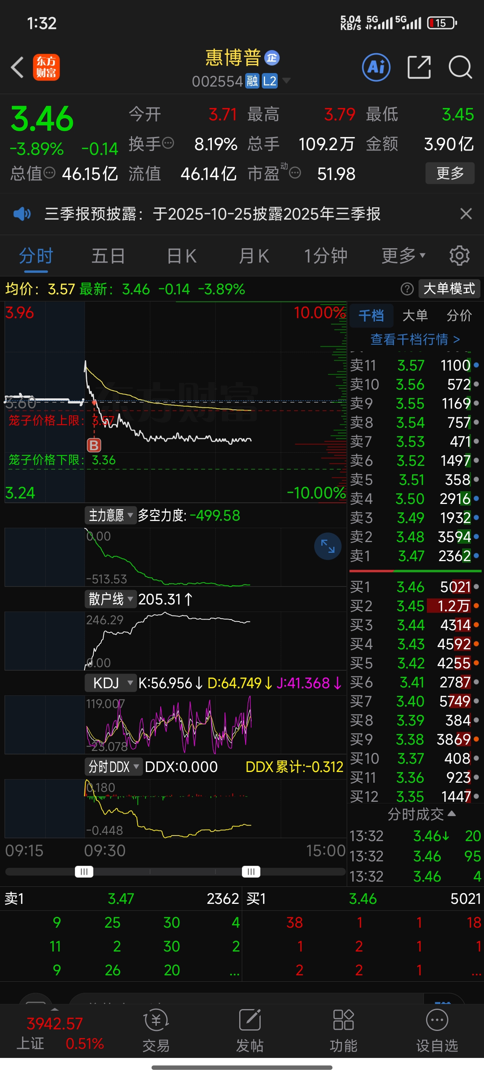
Task: Switch to the 五日 tab
Action: [108, 256]
